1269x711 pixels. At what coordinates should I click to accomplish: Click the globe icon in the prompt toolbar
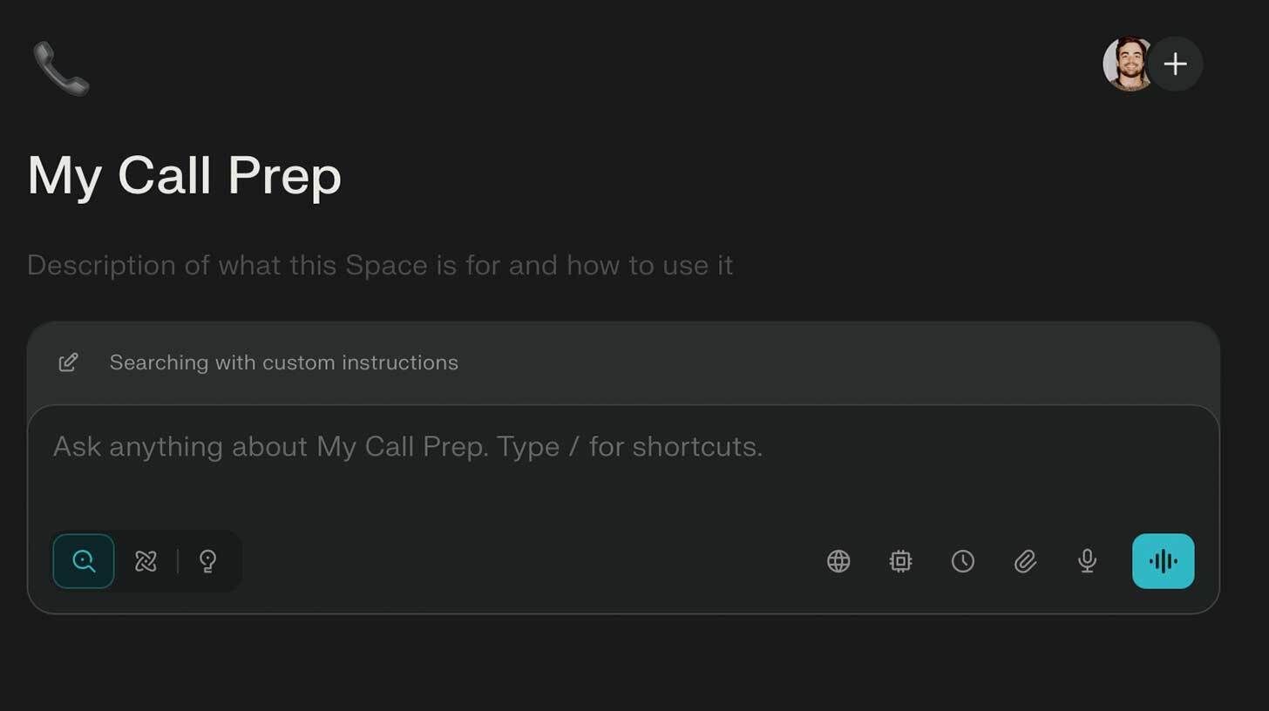(838, 561)
